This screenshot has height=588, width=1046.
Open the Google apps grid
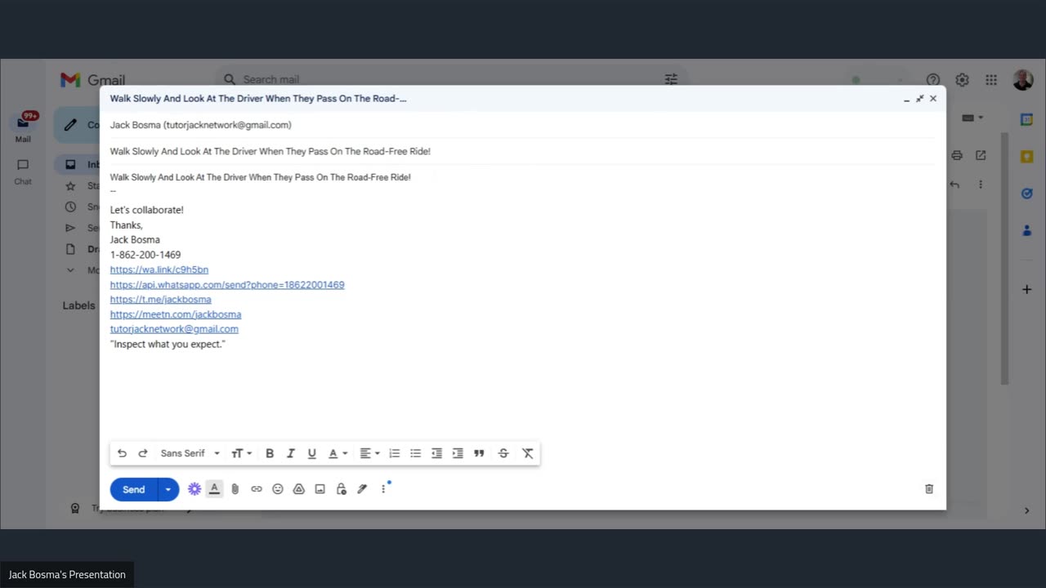pyautogui.click(x=991, y=80)
